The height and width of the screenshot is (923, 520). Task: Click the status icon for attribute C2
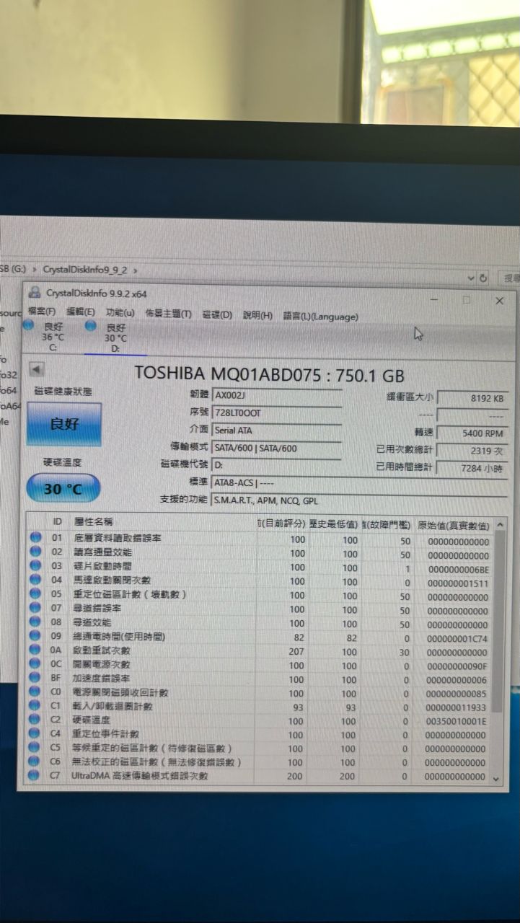(35, 720)
